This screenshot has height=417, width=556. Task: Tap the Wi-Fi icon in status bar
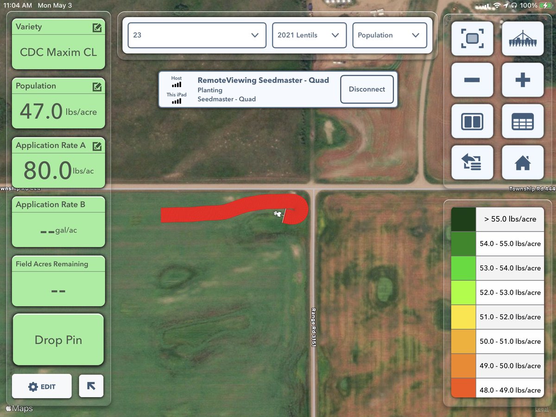click(x=497, y=6)
